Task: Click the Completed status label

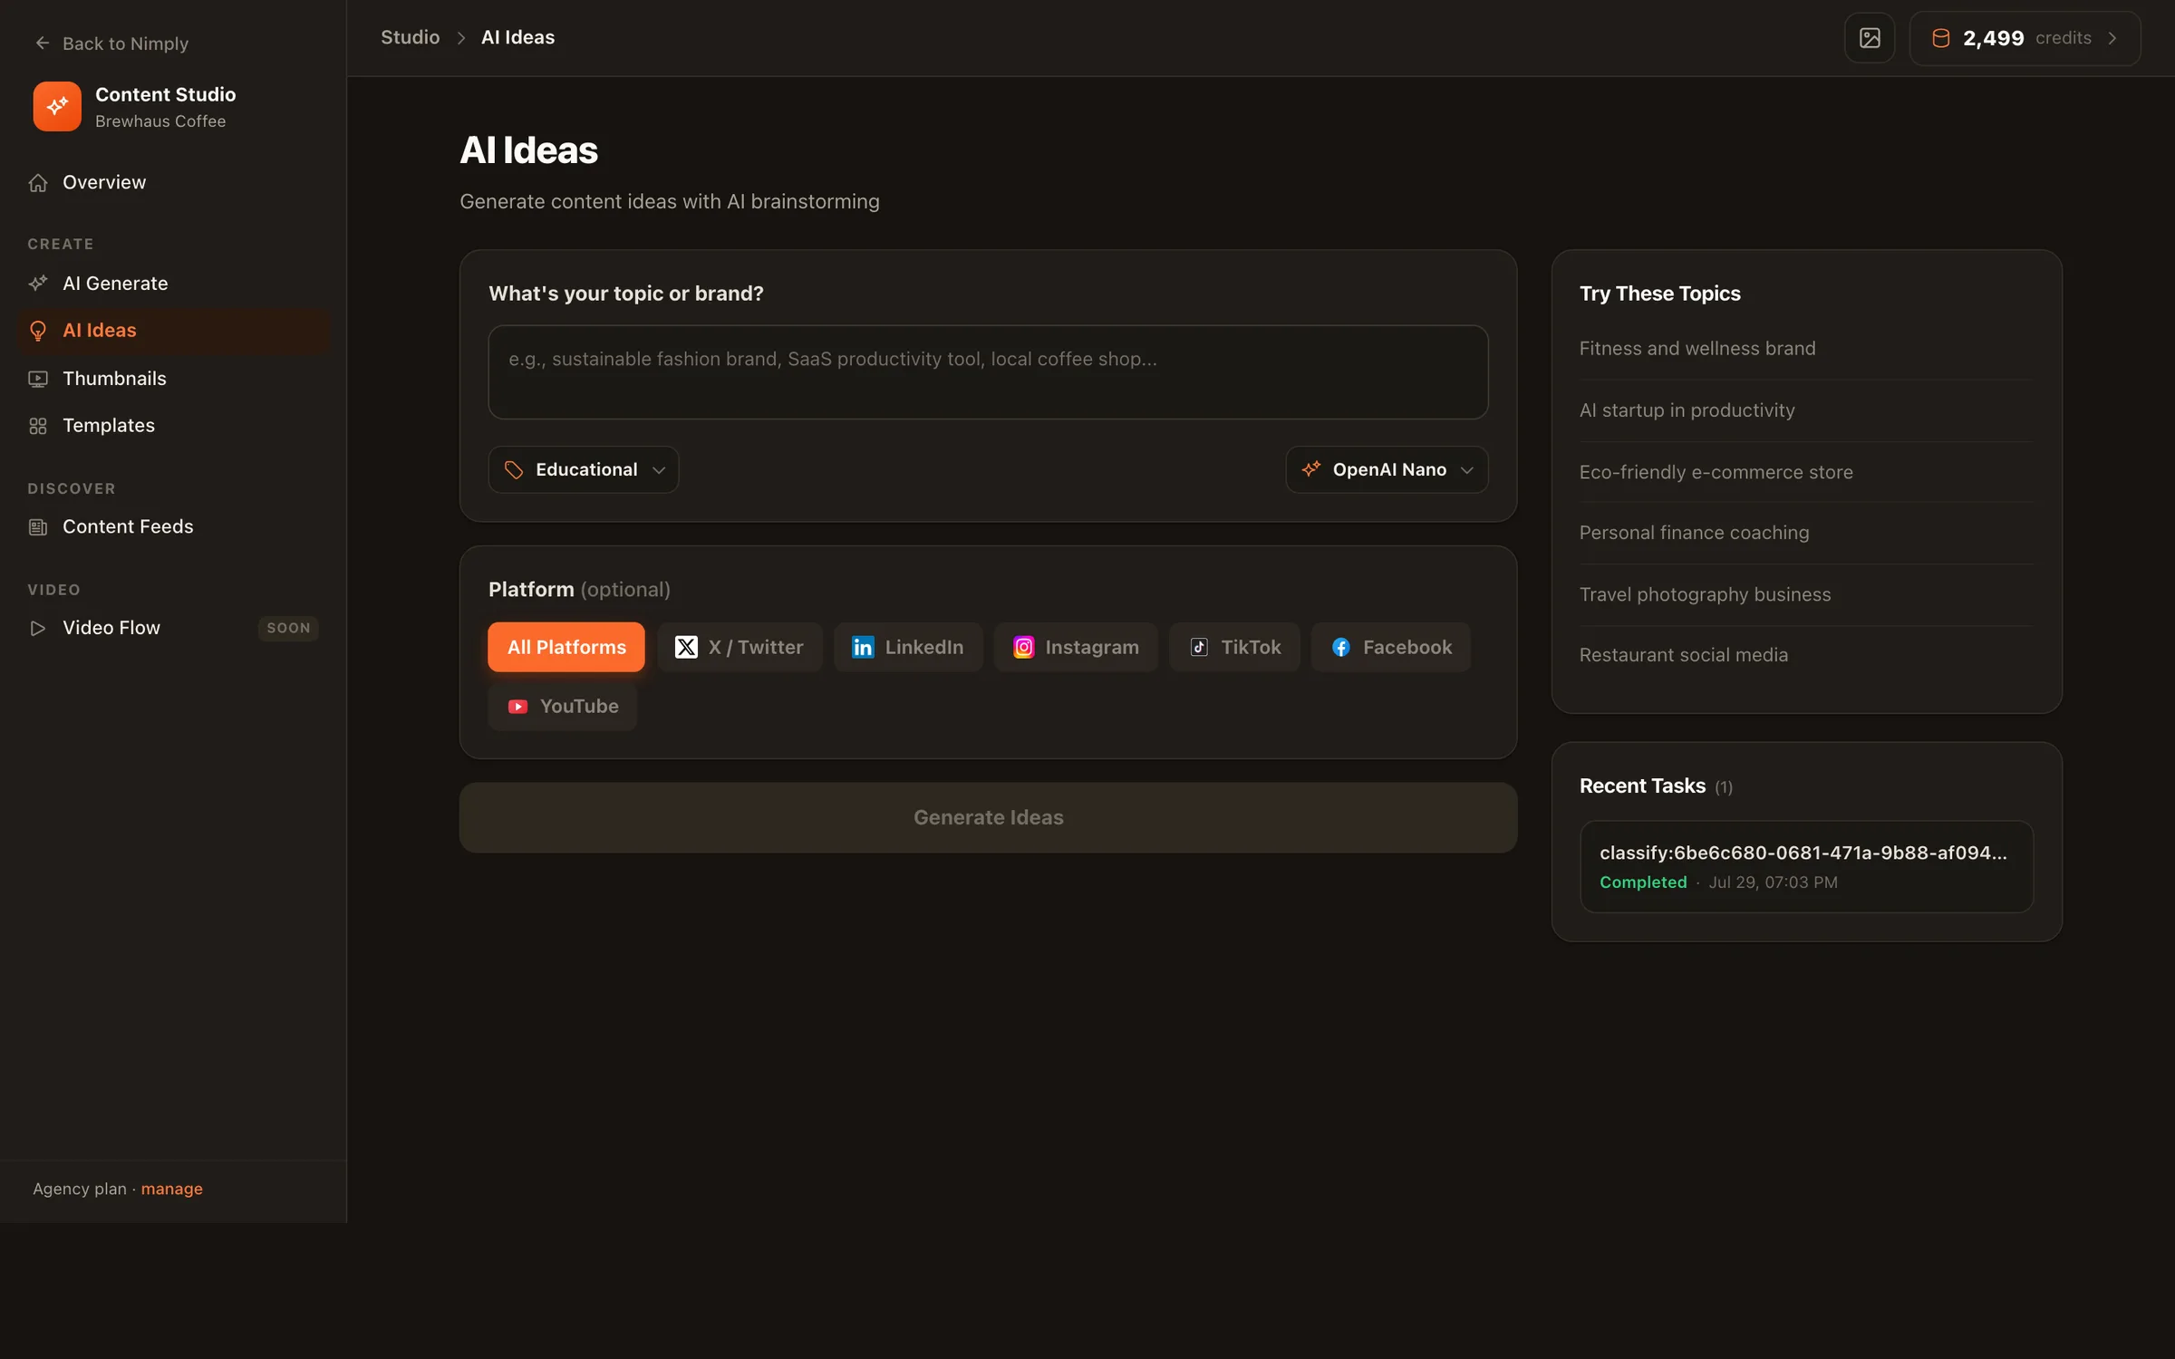Action: pyautogui.click(x=1643, y=882)
